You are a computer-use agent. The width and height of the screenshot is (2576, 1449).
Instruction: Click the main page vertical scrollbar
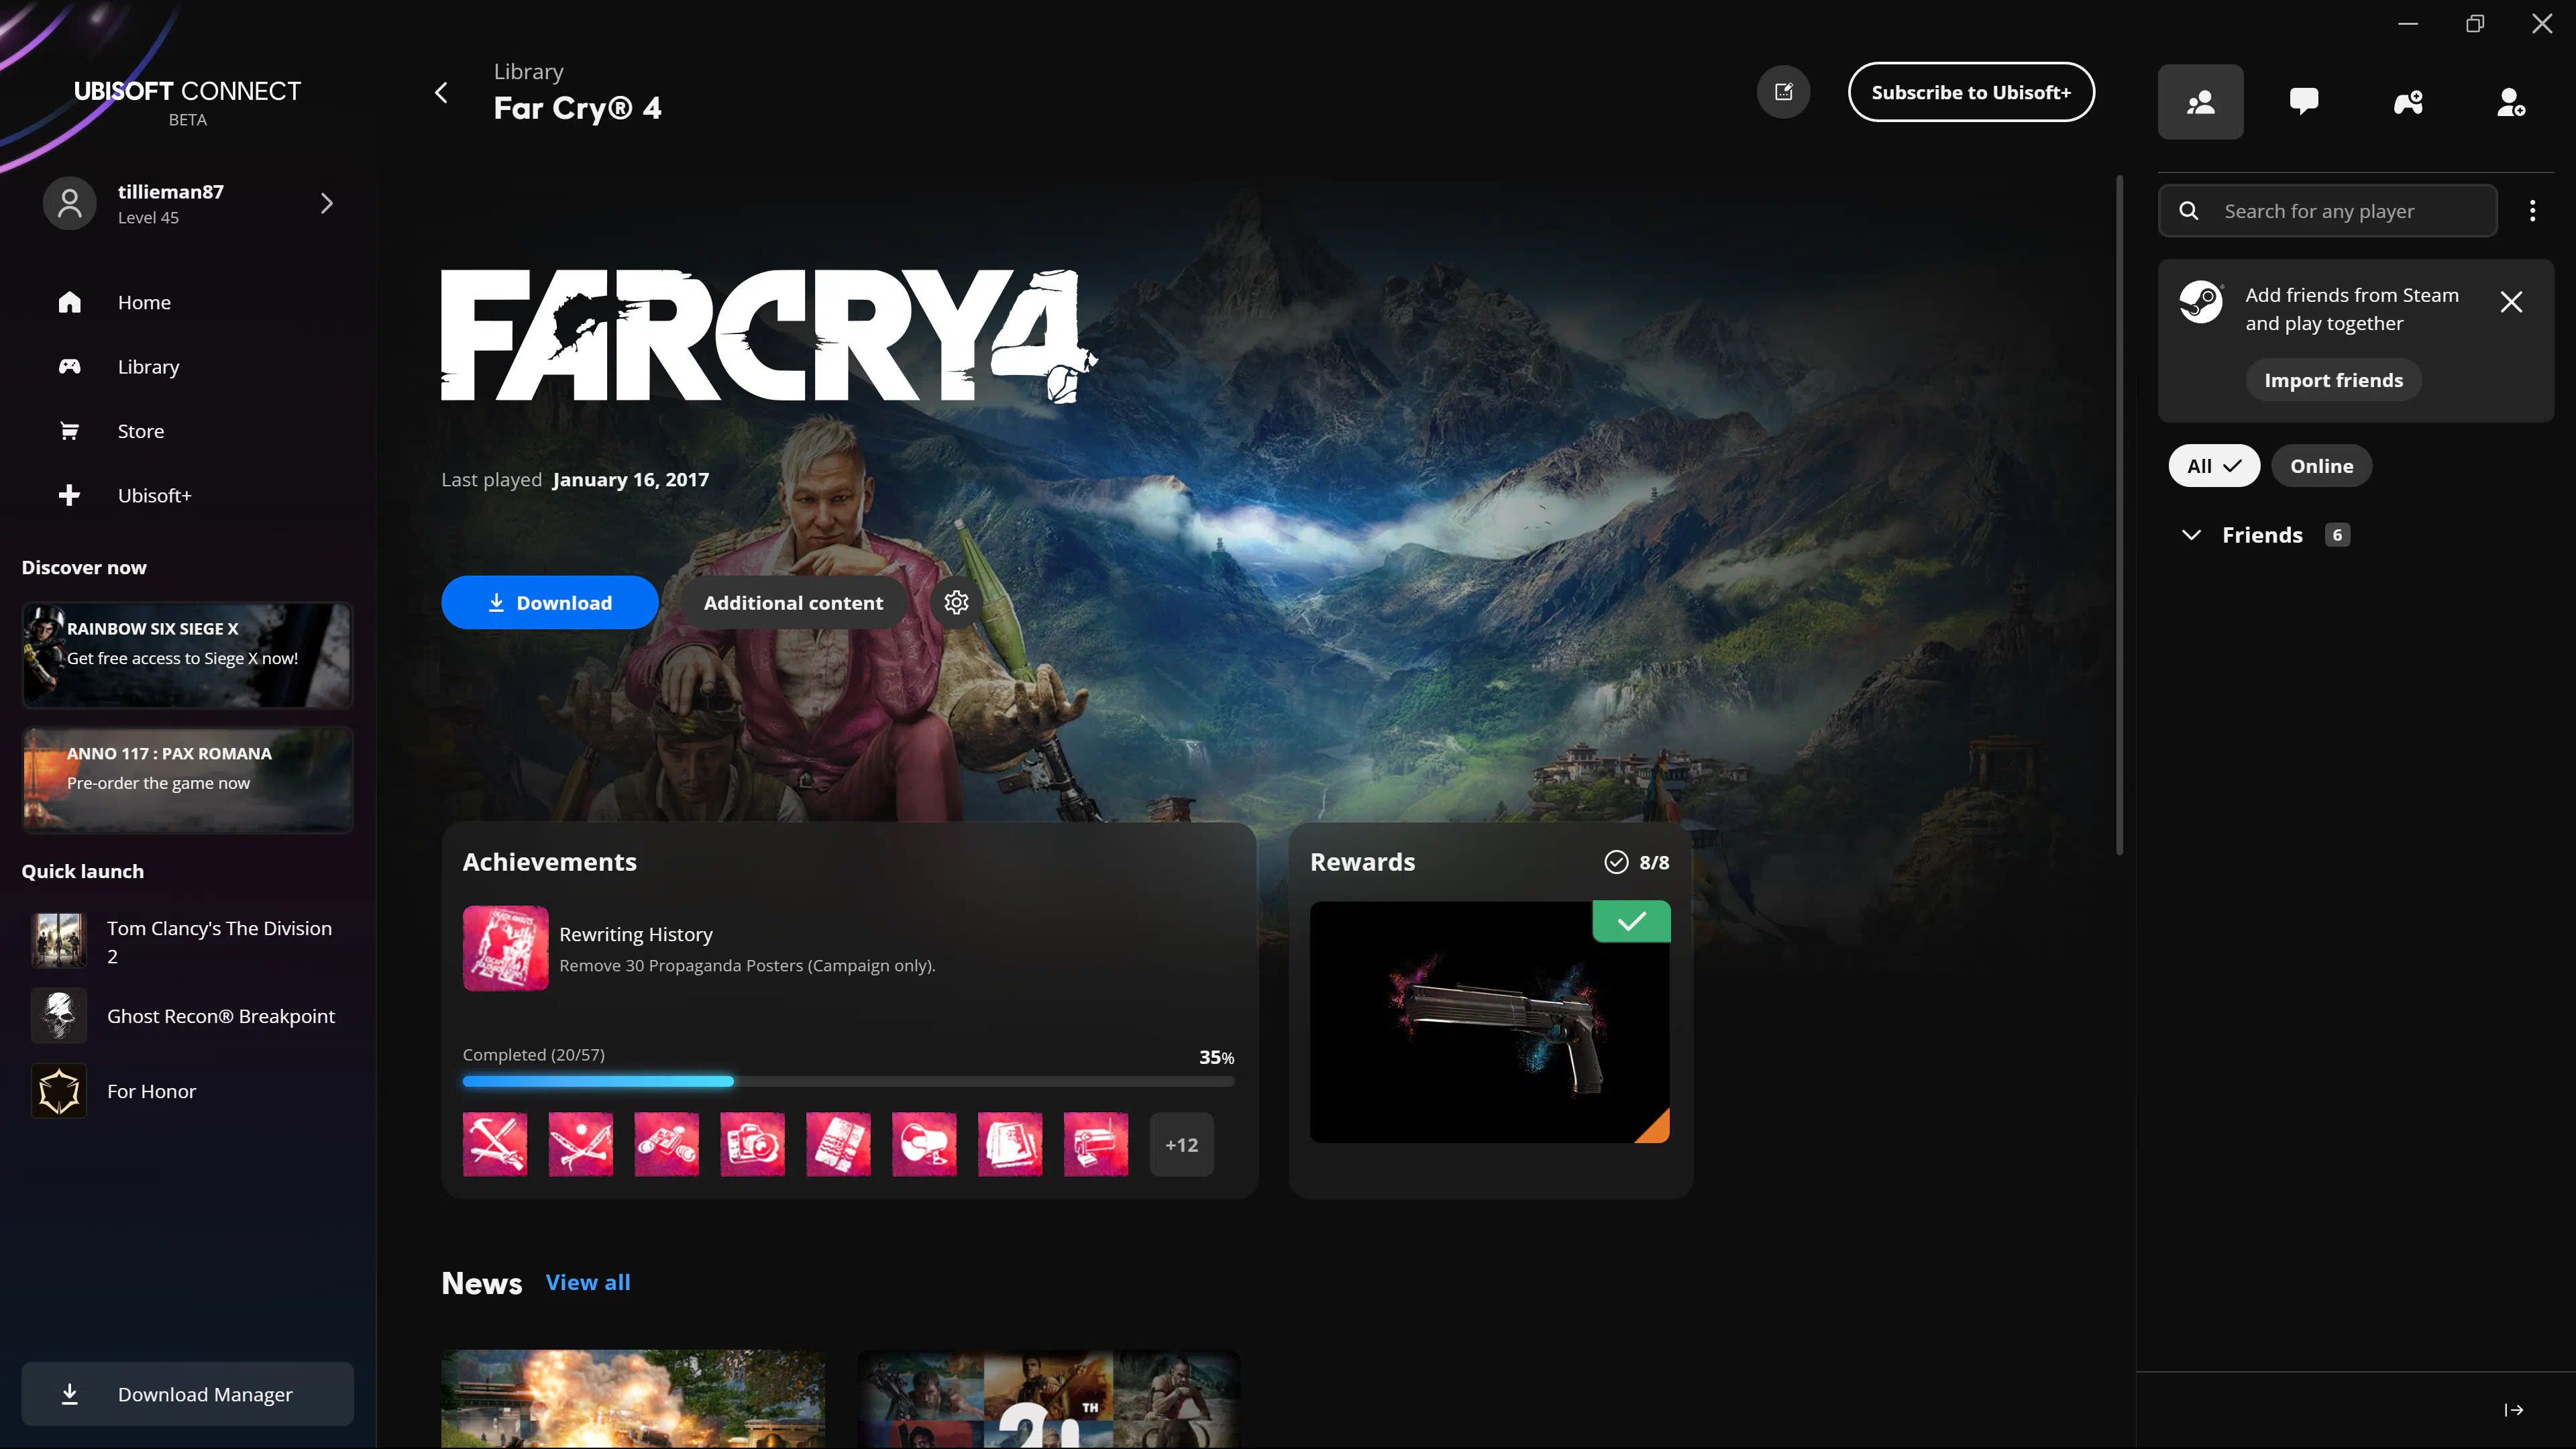(2119, 515)
